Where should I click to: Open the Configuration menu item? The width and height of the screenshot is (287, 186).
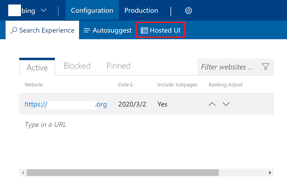click(x=92, y=10)
